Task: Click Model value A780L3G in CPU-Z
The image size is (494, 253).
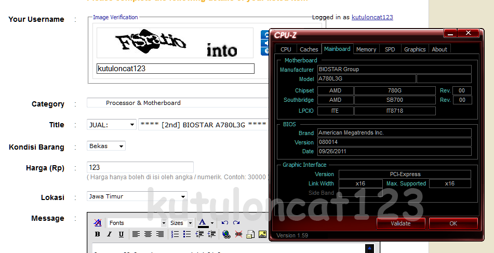Action: click(366, 79)
